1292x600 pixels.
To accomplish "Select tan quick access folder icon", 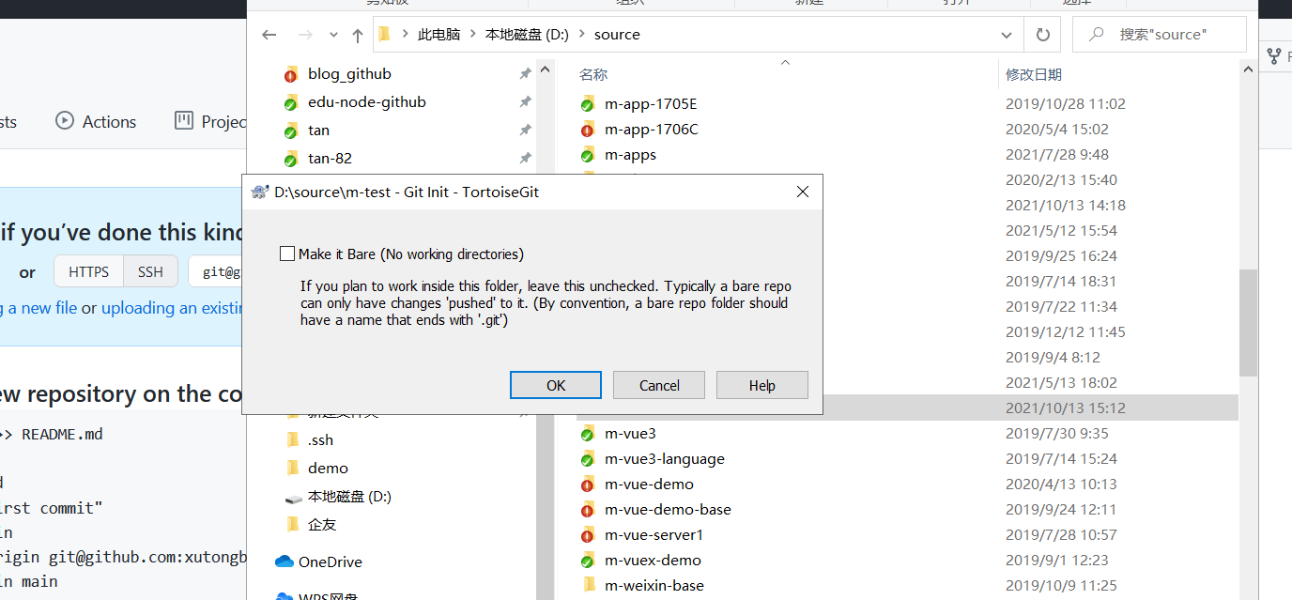I will pos(291,131).
